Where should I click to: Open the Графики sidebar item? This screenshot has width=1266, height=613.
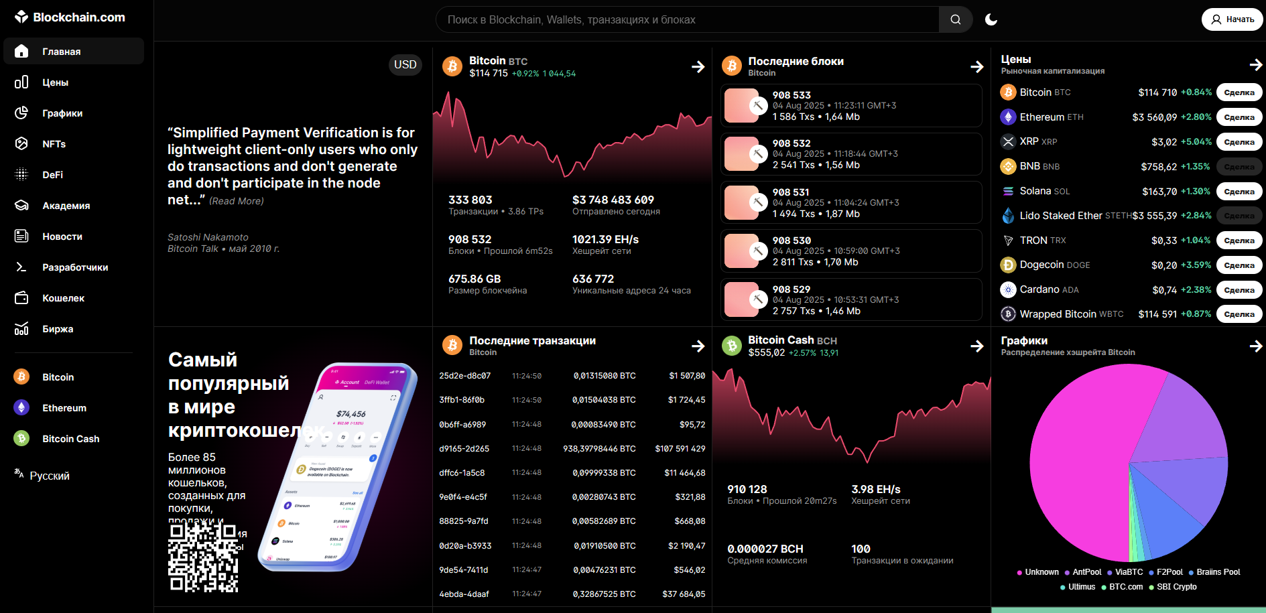[x=74, y=113]
